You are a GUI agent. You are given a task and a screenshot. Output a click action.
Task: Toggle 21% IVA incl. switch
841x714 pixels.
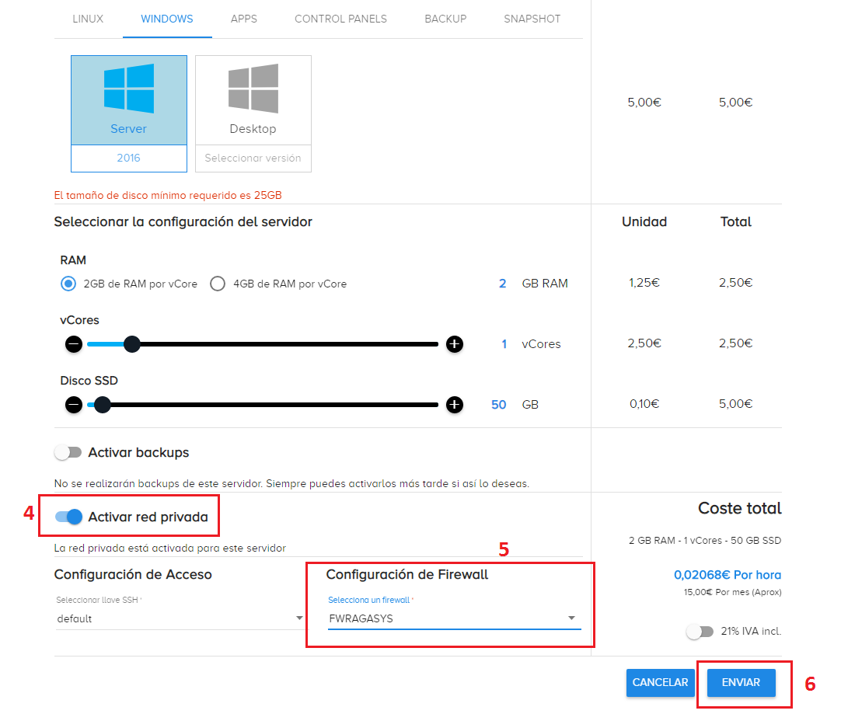(699, 632)
